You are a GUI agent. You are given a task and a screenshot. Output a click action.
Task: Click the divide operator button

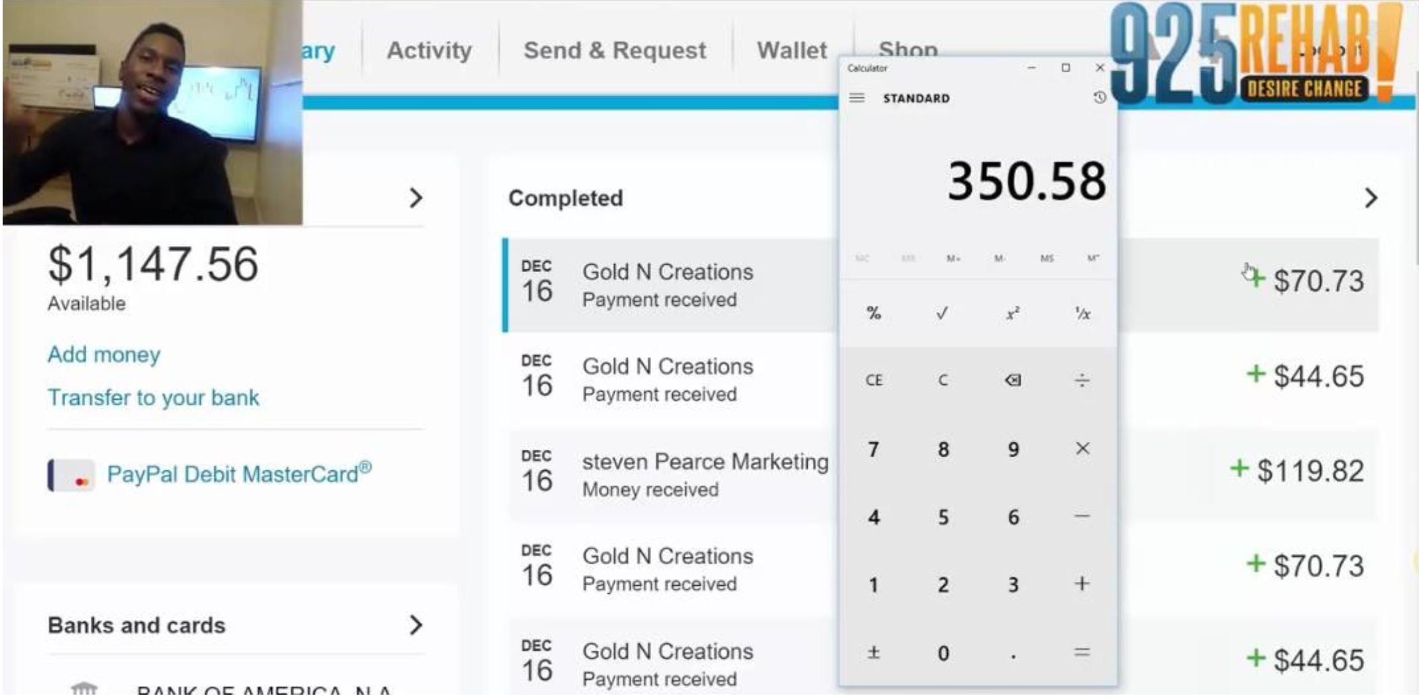pos(1081,380)
